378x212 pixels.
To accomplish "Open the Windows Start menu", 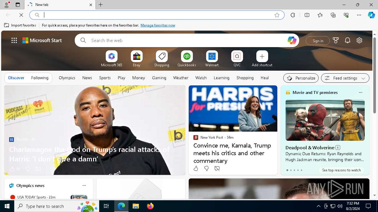I will [x=7, y=206].
